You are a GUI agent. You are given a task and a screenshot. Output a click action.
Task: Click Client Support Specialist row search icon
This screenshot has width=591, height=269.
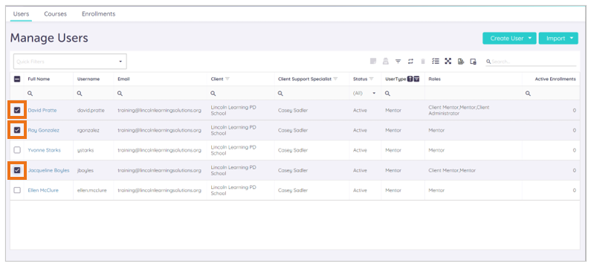(280, 94)
